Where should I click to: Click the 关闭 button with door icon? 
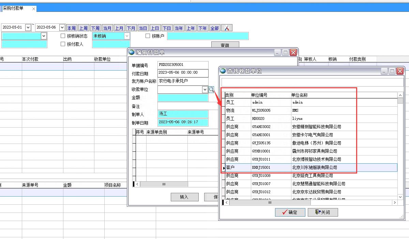point(323,212)
